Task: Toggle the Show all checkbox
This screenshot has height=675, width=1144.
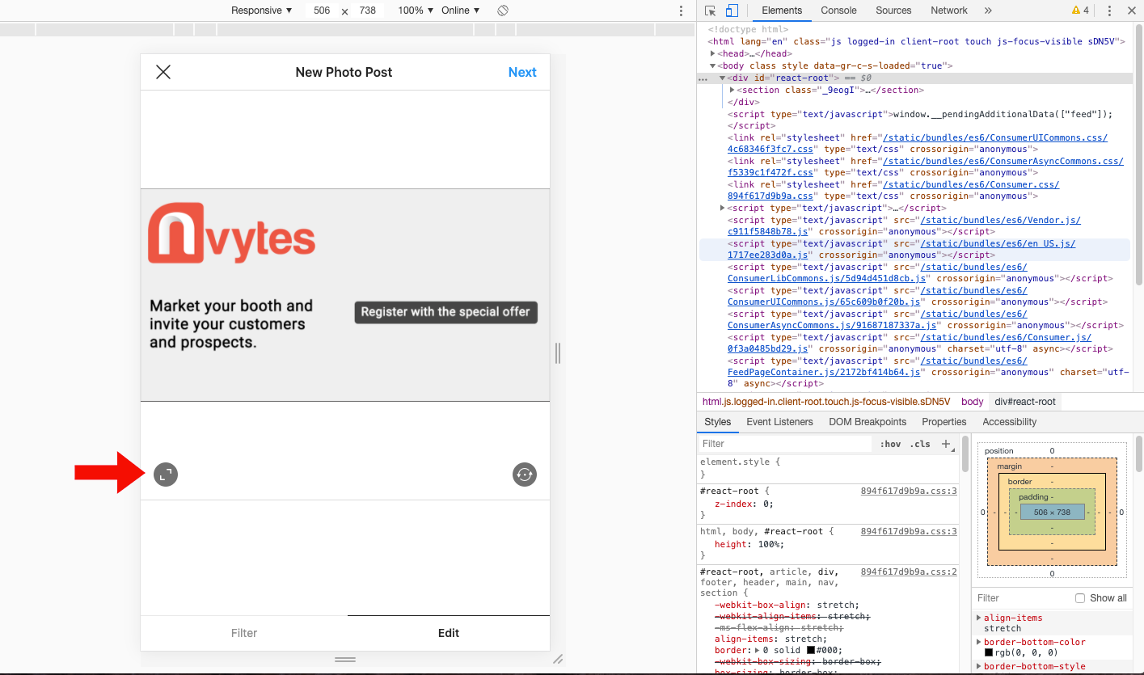Action: click(x=1080, y=598)
